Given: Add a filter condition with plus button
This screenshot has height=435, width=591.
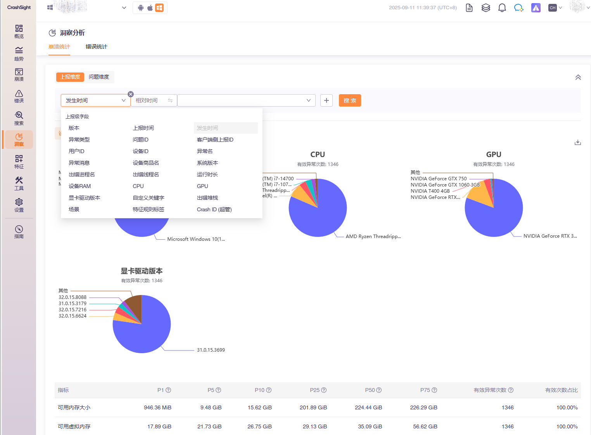Looking at the screenshot, I should tap(326, 100).
